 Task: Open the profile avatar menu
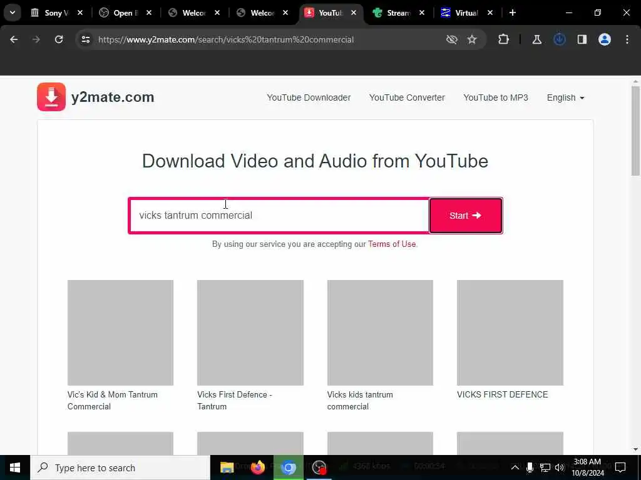pyautogui.click(x=604, y=39)
